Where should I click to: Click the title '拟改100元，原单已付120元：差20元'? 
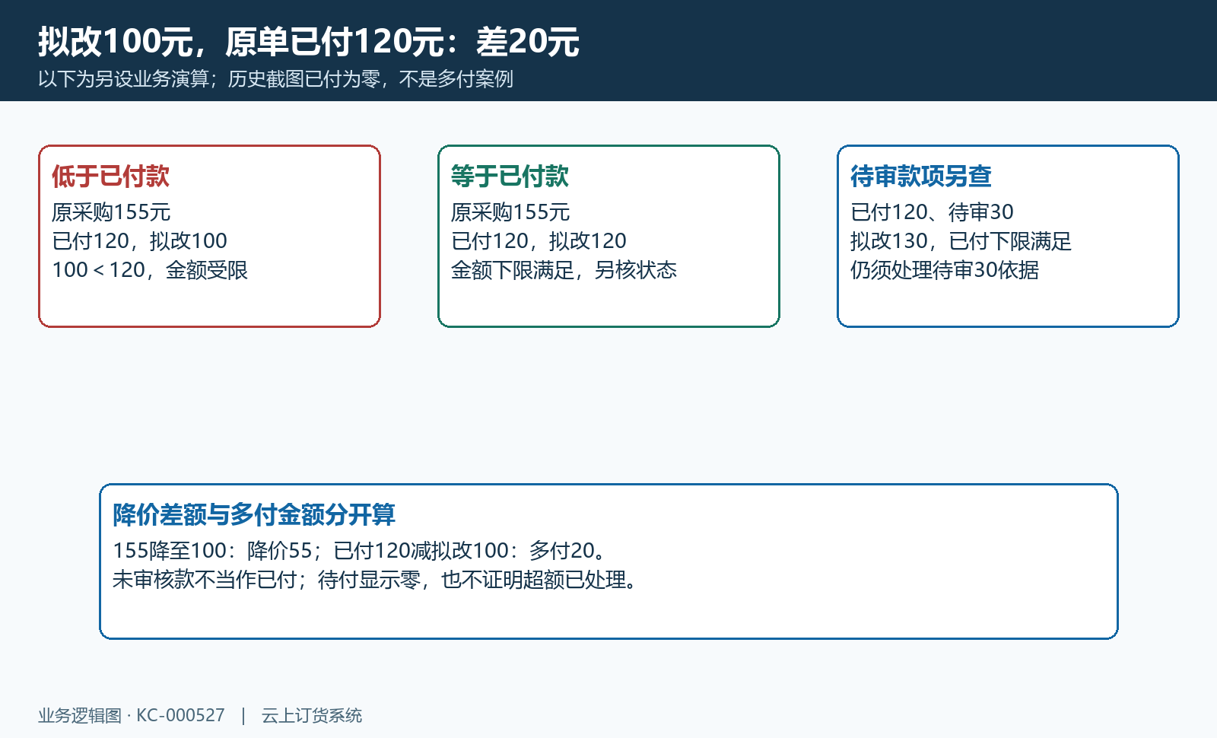tap(309, 42)
